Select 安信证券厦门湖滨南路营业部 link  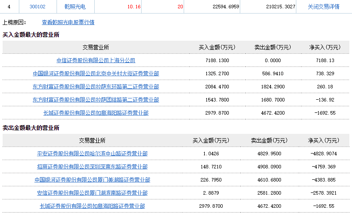pos(92,193)
